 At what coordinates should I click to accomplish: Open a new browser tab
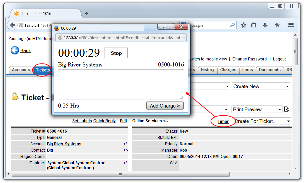coord(87,14)
